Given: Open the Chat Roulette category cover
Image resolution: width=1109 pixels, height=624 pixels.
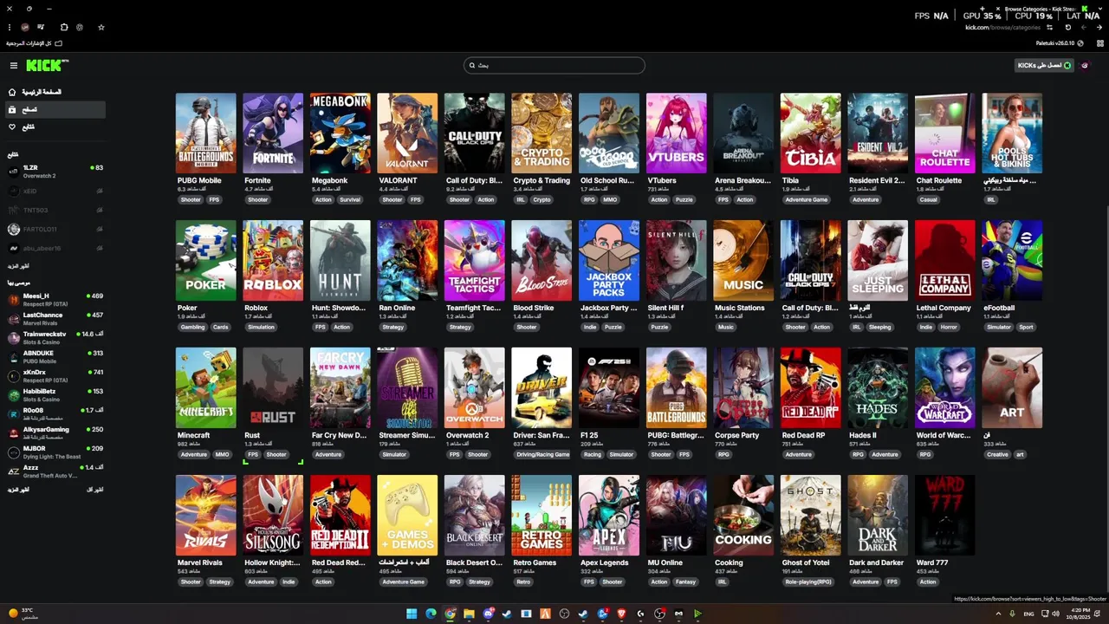Looking at the screenshot, I should coord(944,133).
